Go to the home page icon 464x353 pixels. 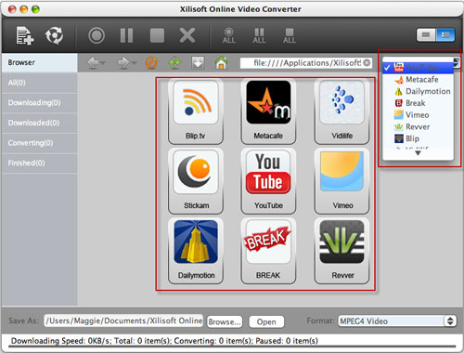coord(221,63)
